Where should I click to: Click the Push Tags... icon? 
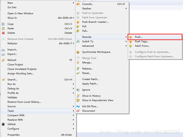pyautogui.click(x=131, y=41)
